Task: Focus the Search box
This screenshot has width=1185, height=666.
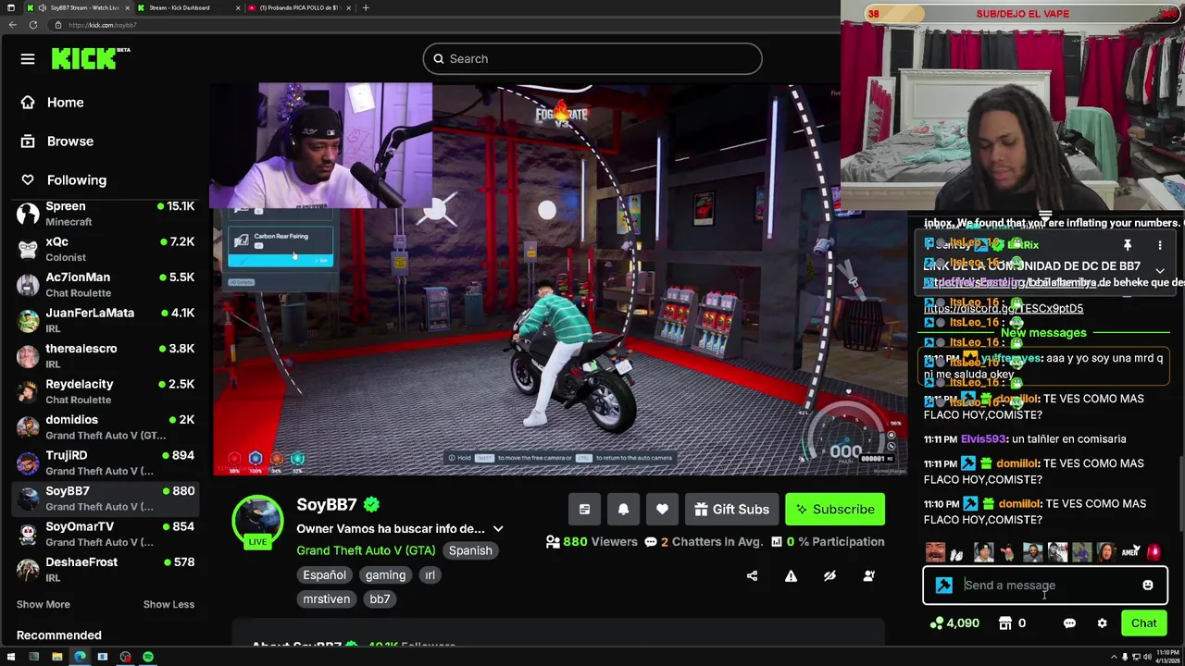Action: pos(592,59)
